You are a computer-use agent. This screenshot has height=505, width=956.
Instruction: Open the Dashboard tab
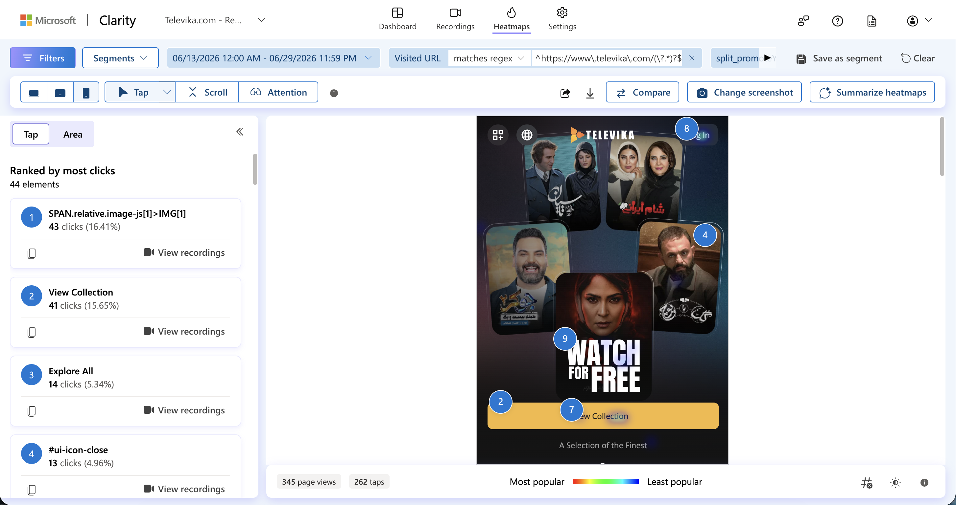click(x=397, y=19)
